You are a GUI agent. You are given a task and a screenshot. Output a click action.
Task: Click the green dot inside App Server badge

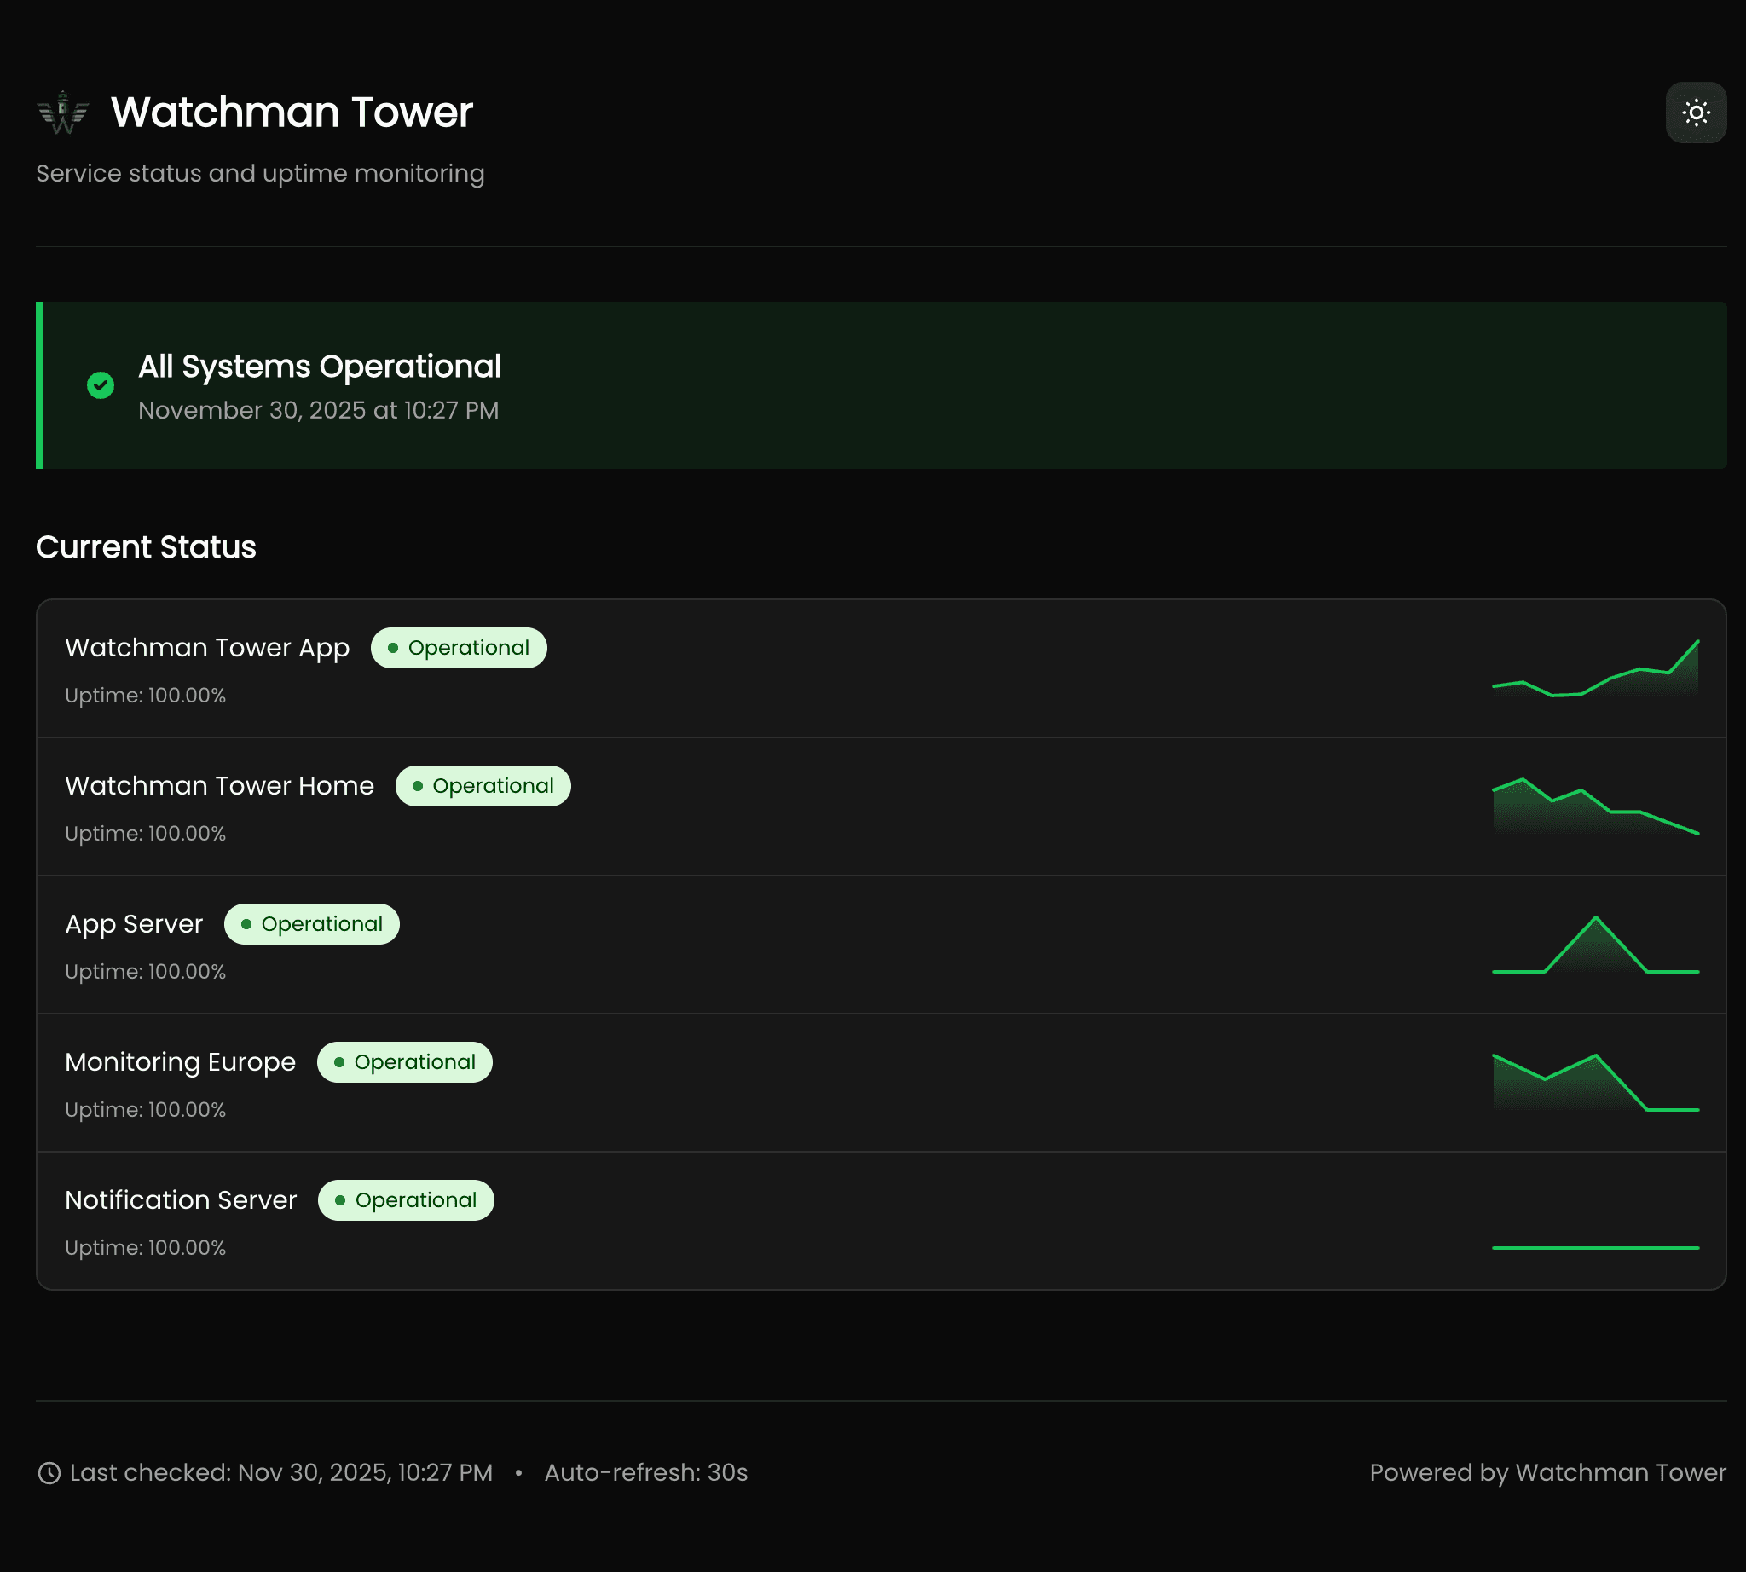coord(246,923)
